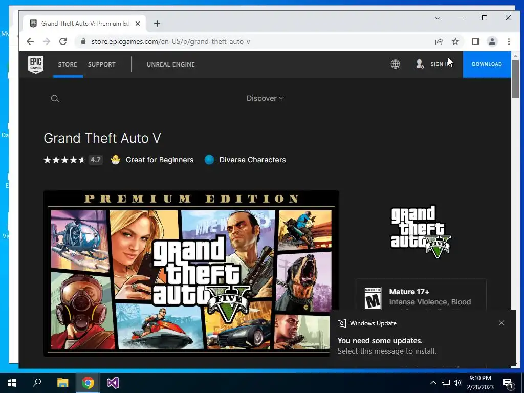The height and width of the screenshot is (393, 524).
Task: Click the Diverse Characters blue globe icon
Action: click(209, 160)
